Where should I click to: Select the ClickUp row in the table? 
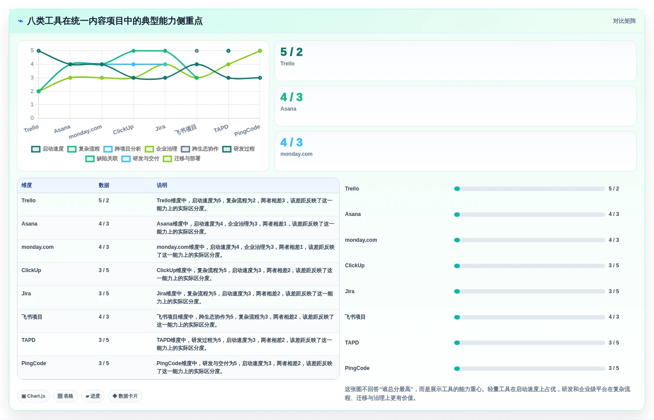pos(178,274)
